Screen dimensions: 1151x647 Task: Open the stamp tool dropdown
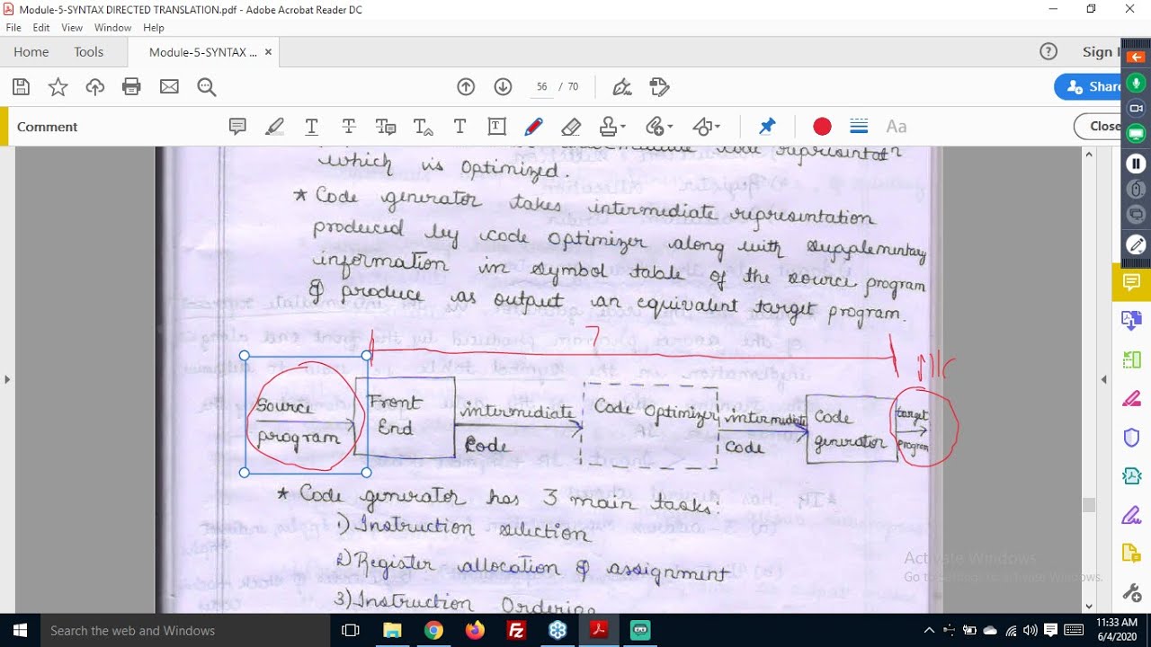pyautogui.click(x=612, y=127)
